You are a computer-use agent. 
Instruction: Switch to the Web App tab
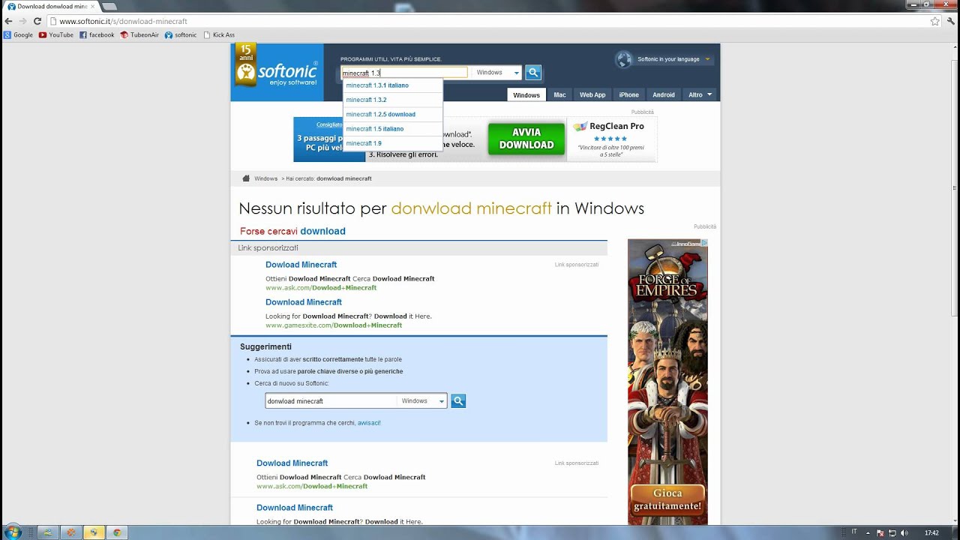coord(592,94)
